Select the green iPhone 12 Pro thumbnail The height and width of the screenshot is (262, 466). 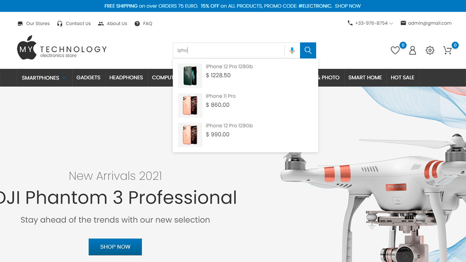coord(190,76)
